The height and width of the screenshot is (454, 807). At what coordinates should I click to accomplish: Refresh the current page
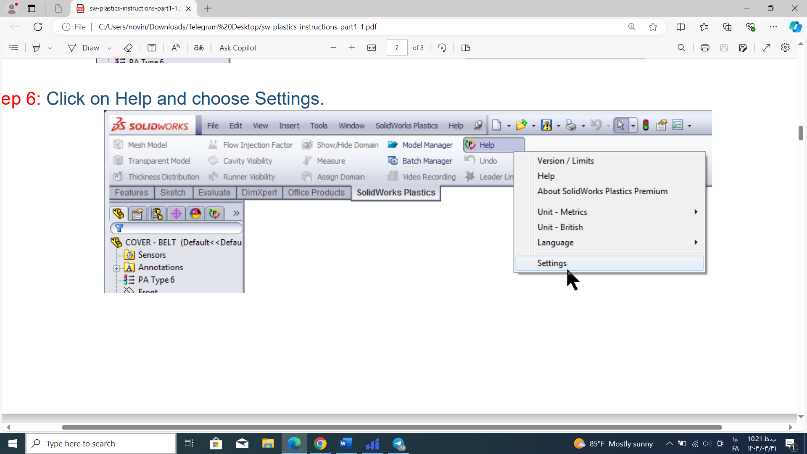click(38, 27)
